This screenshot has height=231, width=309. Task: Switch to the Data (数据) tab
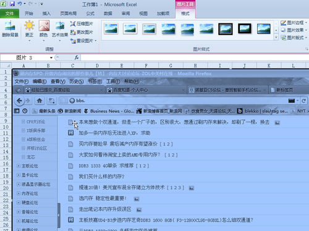(108, 14)
